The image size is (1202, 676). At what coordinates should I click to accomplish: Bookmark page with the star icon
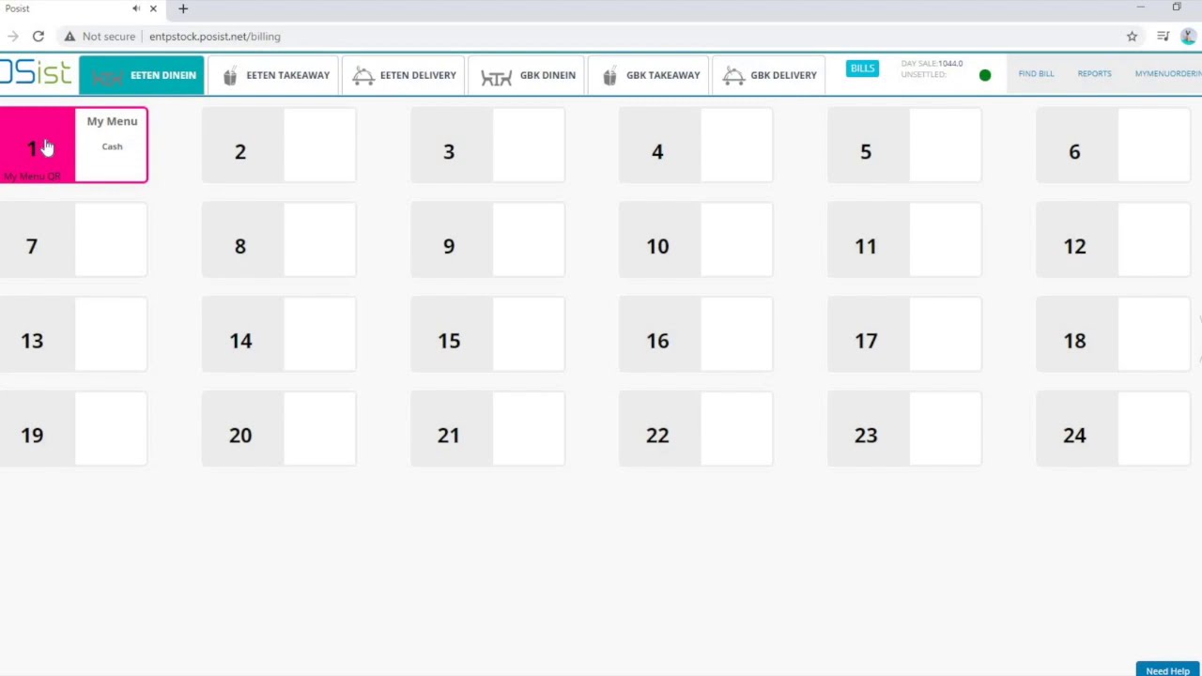pyautogui.click(x=1132, y=37)
